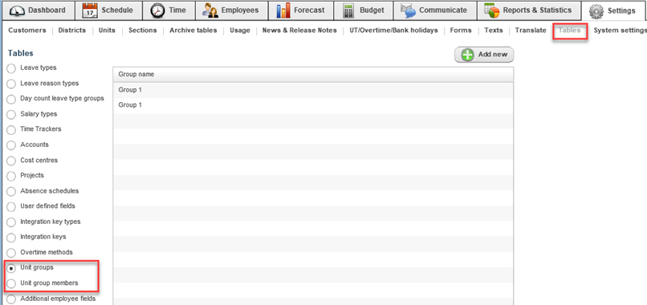Open the Forecast tab
647x305 pixels.
[x=301, y=10]
